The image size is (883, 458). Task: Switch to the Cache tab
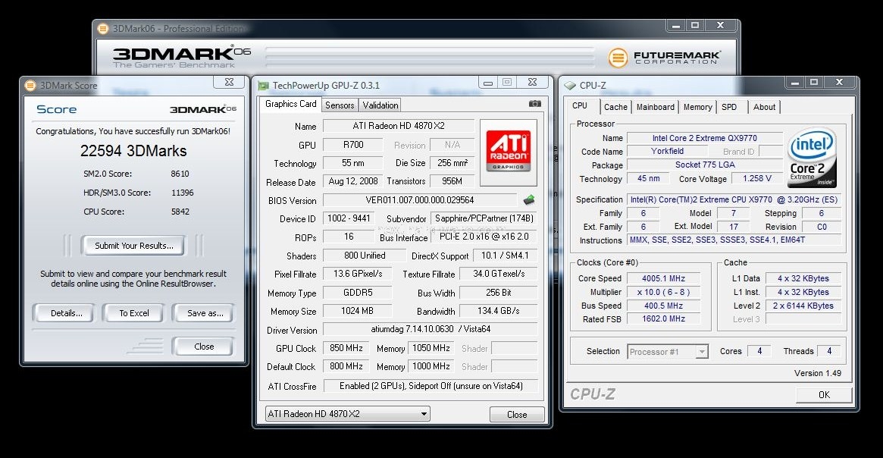pyautogui.click(x=615, y=107)
